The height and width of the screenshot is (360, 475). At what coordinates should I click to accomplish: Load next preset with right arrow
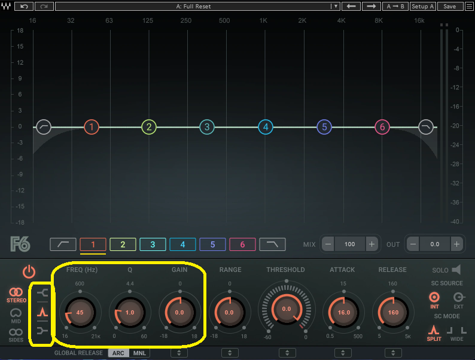coord(372,6)
